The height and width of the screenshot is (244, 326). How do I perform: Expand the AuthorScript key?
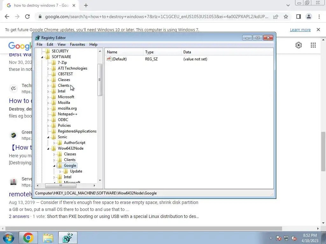point(54,143)
